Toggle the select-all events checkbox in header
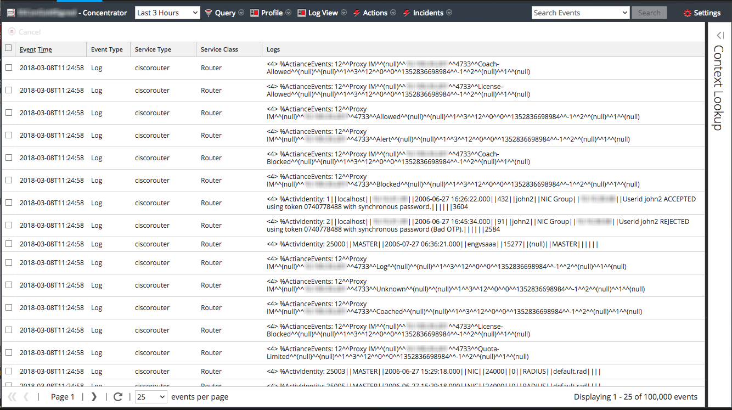The height and width of the screenshot is (410, 732). (8, 48)
